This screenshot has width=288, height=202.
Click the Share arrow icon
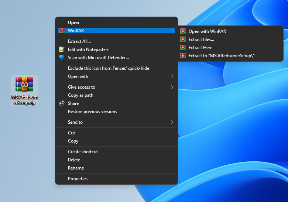pos(62,103)
